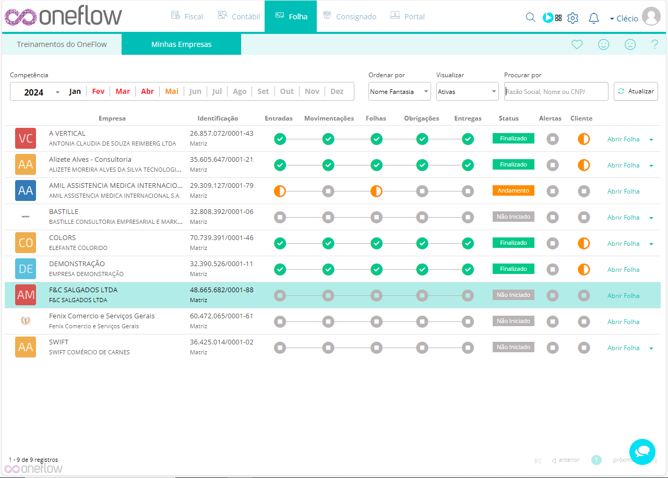668x478 pixels.
Task: Open the Visualizar Ativas dropdown
Action: (x=468, y=91)
